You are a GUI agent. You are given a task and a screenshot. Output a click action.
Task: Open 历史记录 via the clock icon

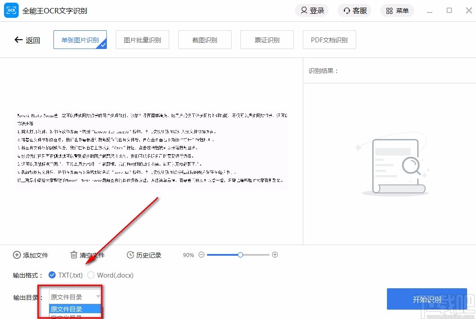click(x=130, y=255)
